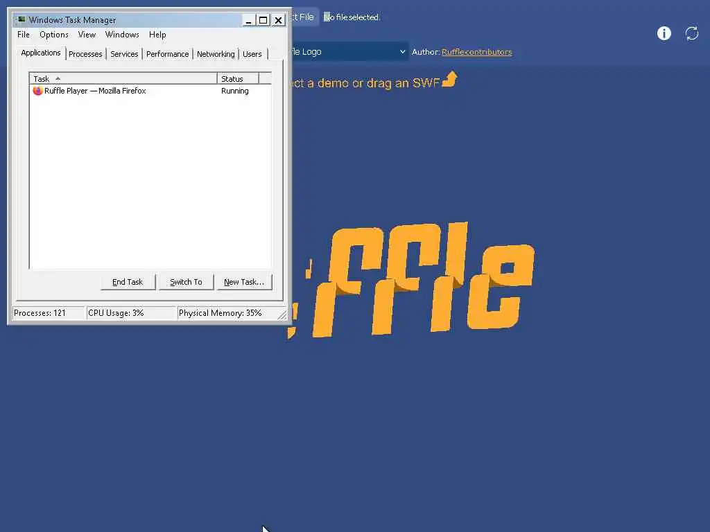The image size is (710, 532).
Task: Click the Task Manager title bar icon
Action: [x=21, y=19]
